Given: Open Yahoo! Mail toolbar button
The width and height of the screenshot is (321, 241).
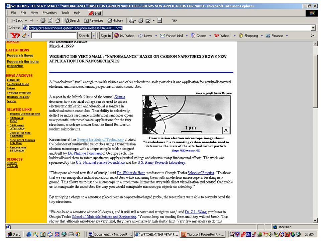Looking at the screenshot, I should (171, 36).
